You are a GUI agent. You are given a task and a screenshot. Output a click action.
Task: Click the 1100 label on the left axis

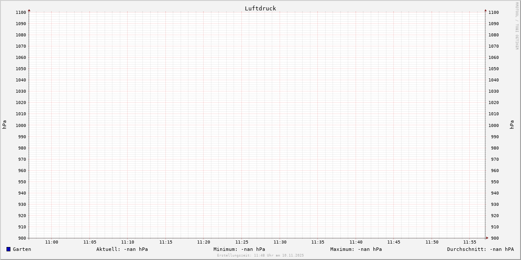[20, 13]
